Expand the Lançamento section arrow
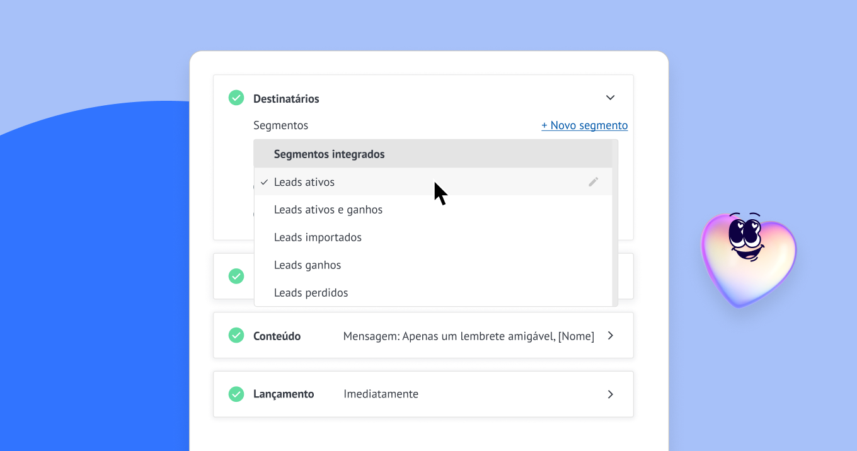The width and height of the screenshot is (857, 451). pyautogui.click(x=610, y=394)
